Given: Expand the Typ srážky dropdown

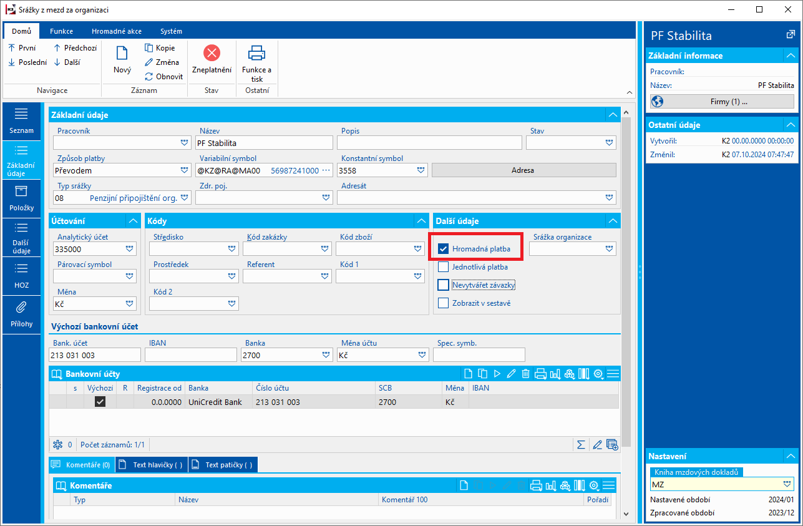Looking at the screenshot, I should click(x=185, y=198).
